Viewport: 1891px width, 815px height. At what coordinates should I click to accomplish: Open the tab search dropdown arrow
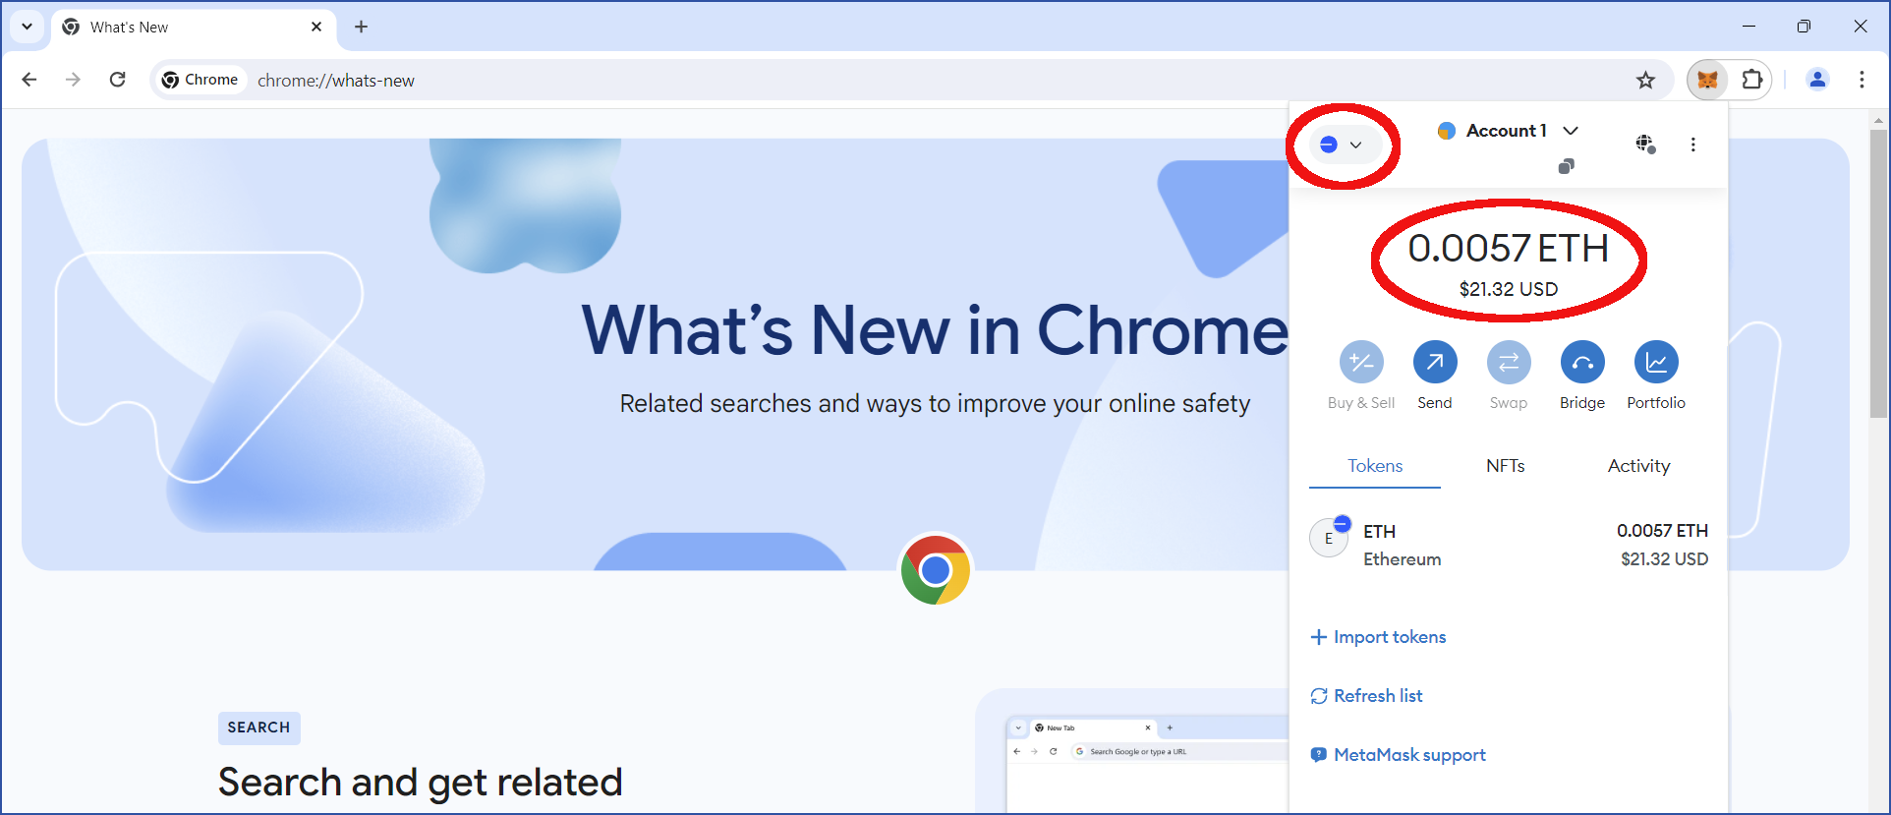click(x=27, y=27)
